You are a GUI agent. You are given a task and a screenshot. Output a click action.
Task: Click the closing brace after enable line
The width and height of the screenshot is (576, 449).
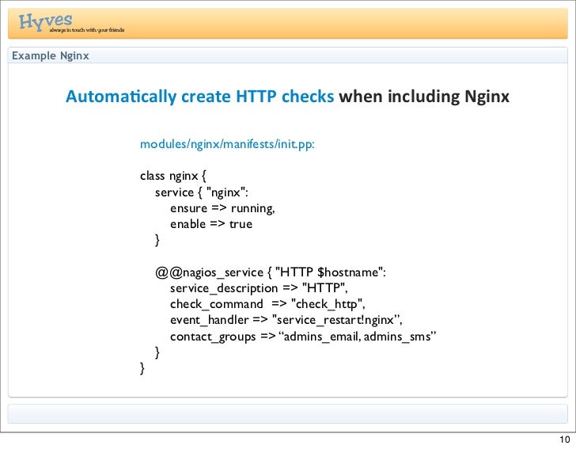coord(157,240)
